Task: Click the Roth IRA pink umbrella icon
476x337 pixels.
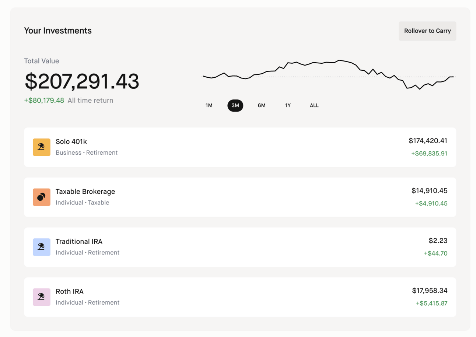Action: coord(42,297)
